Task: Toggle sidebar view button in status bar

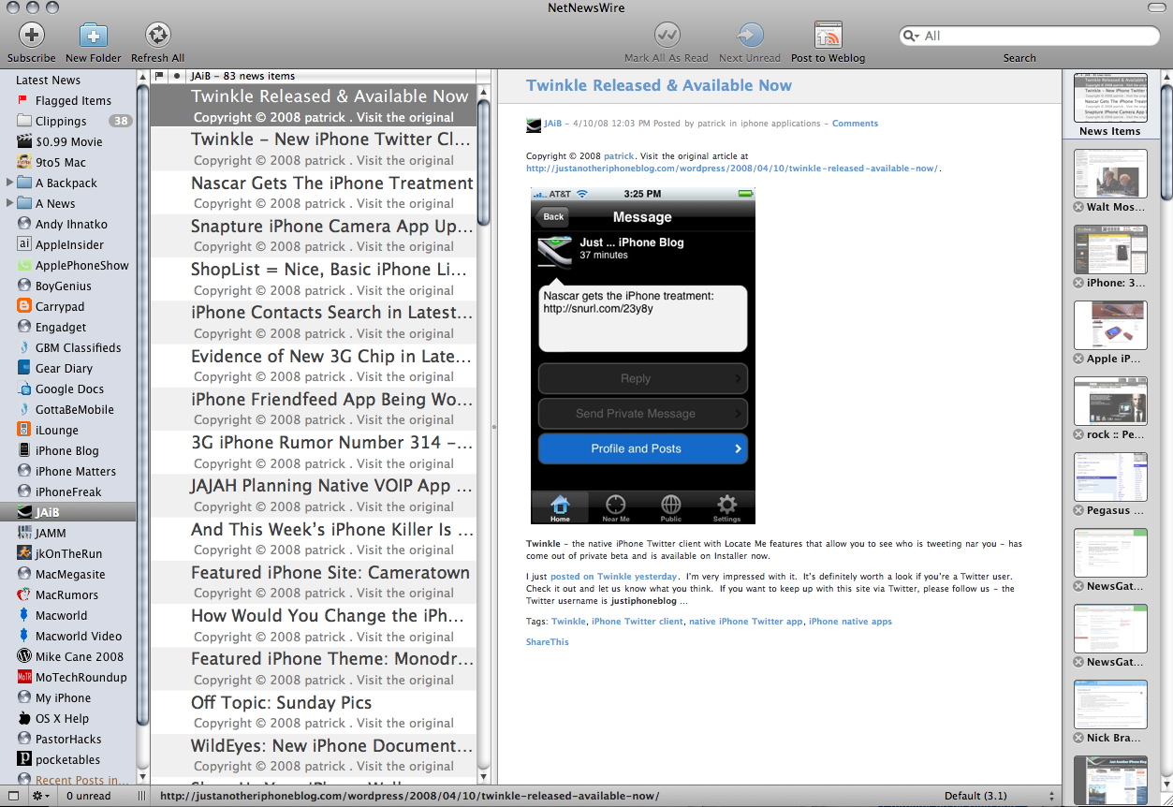Action: tap(13, 796)
